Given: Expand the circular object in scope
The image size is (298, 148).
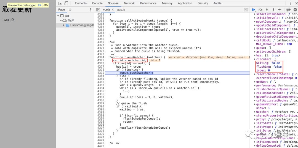Looking at the screenshot, I should (x=255, y=59).
